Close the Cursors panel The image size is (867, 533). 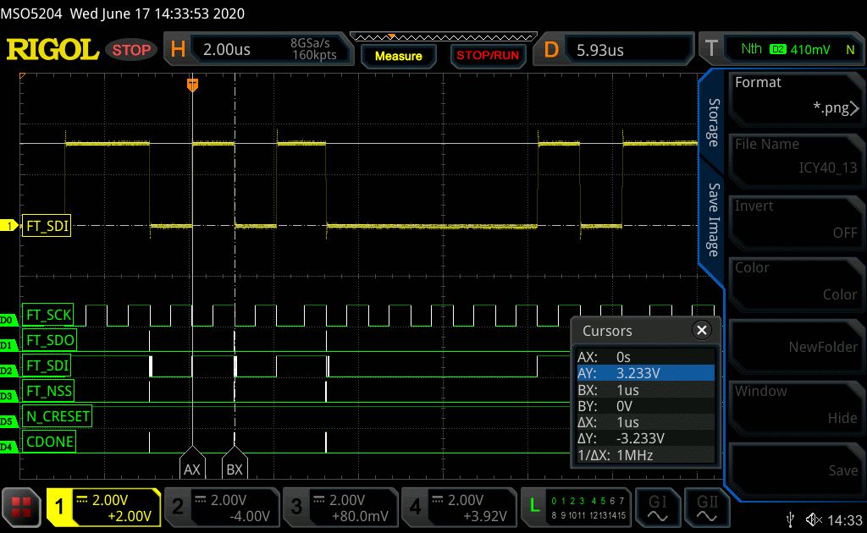coord(701,330)
